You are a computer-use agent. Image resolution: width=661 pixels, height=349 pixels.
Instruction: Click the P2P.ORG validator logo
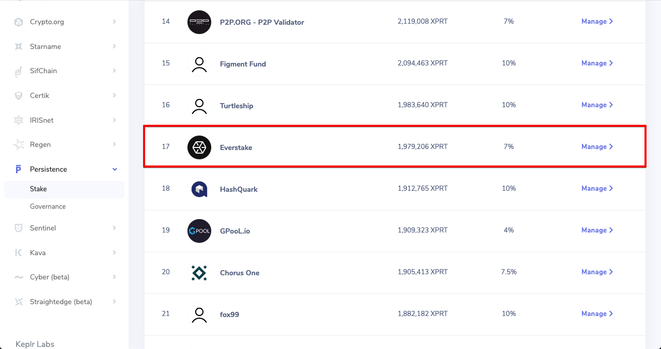coord(199,22)
